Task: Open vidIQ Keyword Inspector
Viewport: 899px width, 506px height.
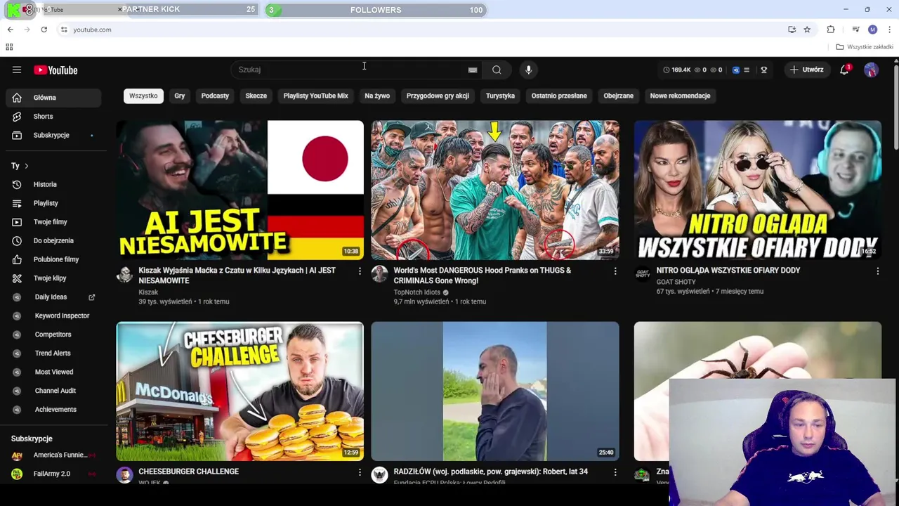Action: click(53, 316)
